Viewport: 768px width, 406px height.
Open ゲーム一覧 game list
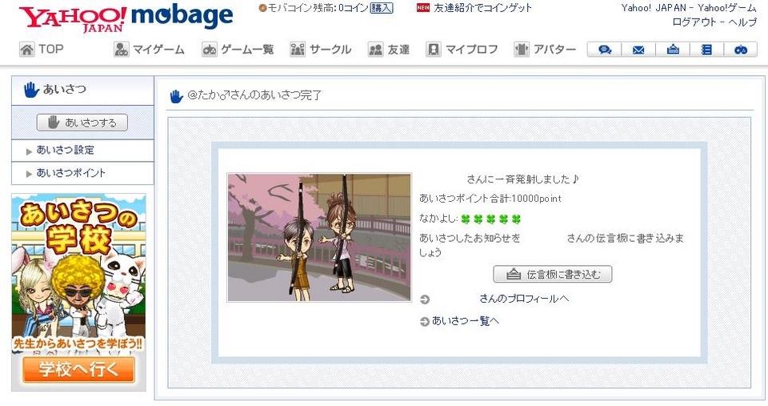[x=238, y=50]
